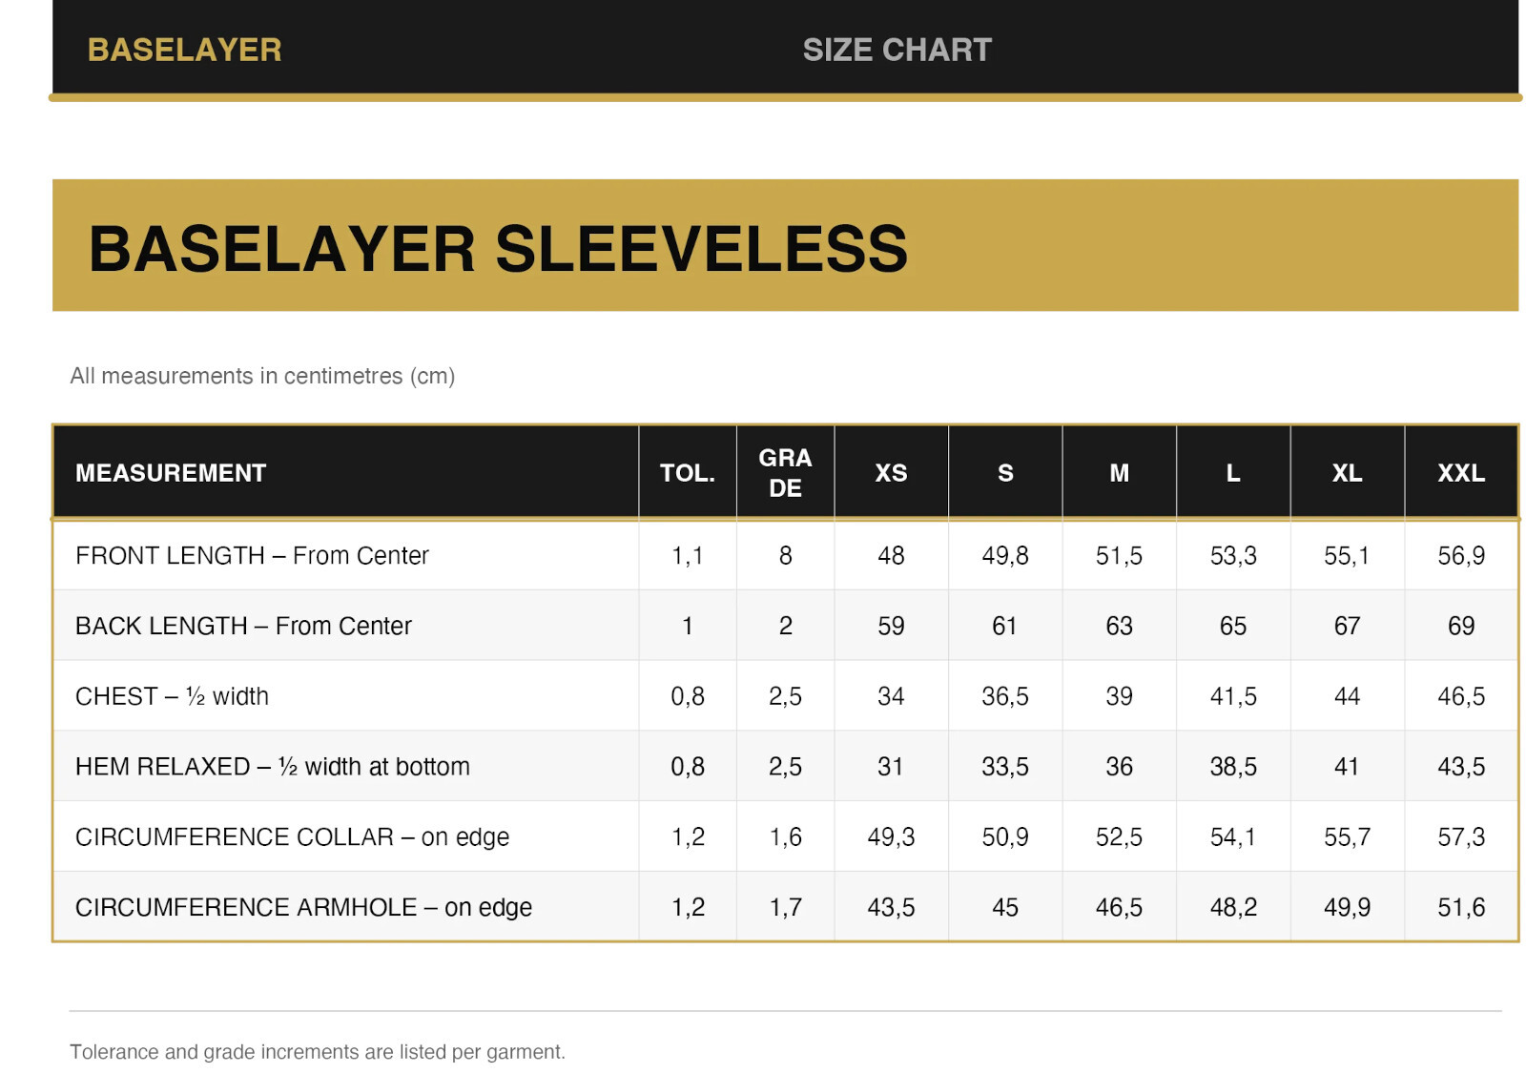Click the FRONT LENGTH – From Center row label
The image size is (1526, 1073).
click(252, 556)
